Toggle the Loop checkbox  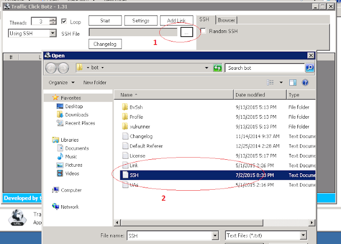pyautogui.click(x=64, y=21)
